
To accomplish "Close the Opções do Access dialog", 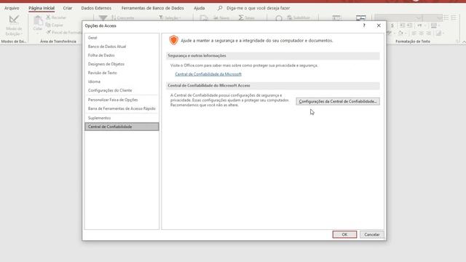I will (x=379, y=25).
